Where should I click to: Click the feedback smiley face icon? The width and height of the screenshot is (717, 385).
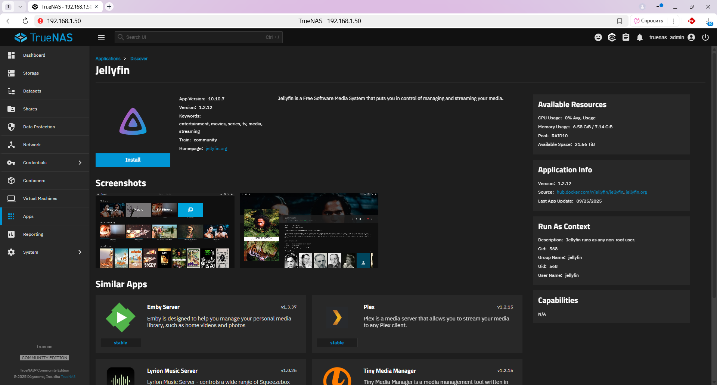(x=598, y=37)
